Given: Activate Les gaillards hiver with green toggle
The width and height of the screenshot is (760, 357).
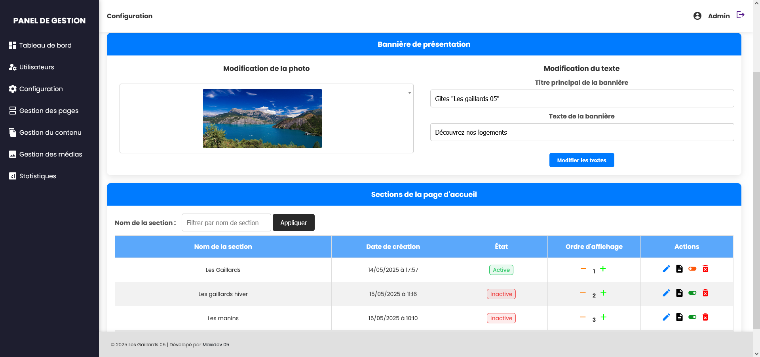Looking at the screenshot, I should pos(692,293).
